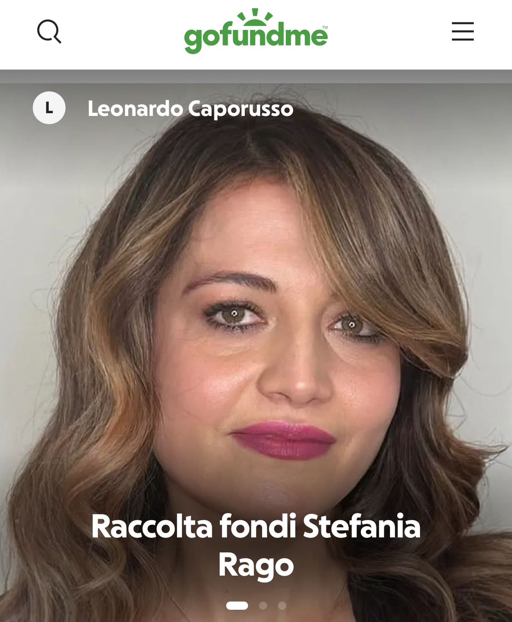512x622 pixels.
Task: Select the first carousel indicator pill
Action: tap(237, 606)
